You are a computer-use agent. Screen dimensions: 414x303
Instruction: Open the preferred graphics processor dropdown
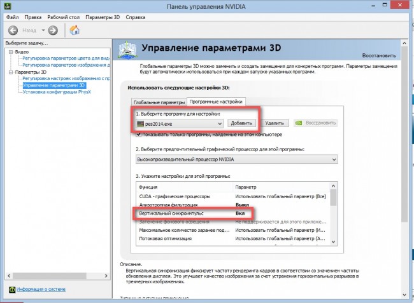coord(334,159)
